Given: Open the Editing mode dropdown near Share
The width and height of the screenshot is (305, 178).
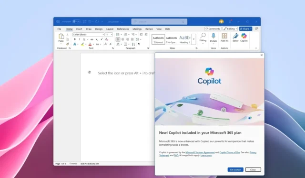Looking at the screenshot, I should tap(230, 29).
